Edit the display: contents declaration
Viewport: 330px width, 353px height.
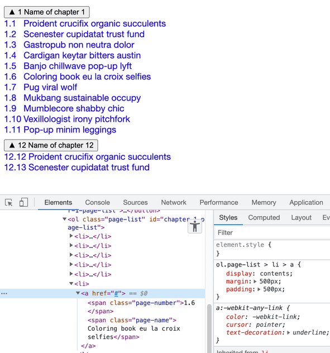click(x=259, y=274)
